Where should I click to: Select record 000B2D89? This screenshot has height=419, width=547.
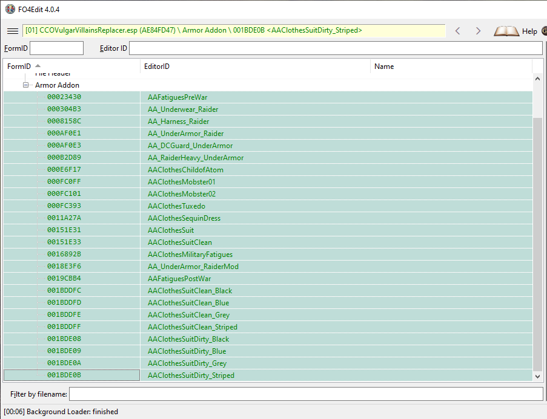(x=64, y=157)
